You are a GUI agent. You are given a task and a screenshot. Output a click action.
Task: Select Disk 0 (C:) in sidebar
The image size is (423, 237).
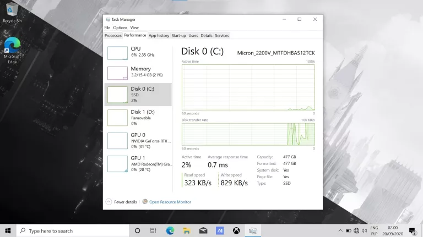coord(138,95)
